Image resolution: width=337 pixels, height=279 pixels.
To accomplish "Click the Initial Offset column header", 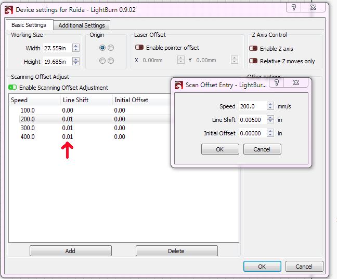I will [142, 100].
